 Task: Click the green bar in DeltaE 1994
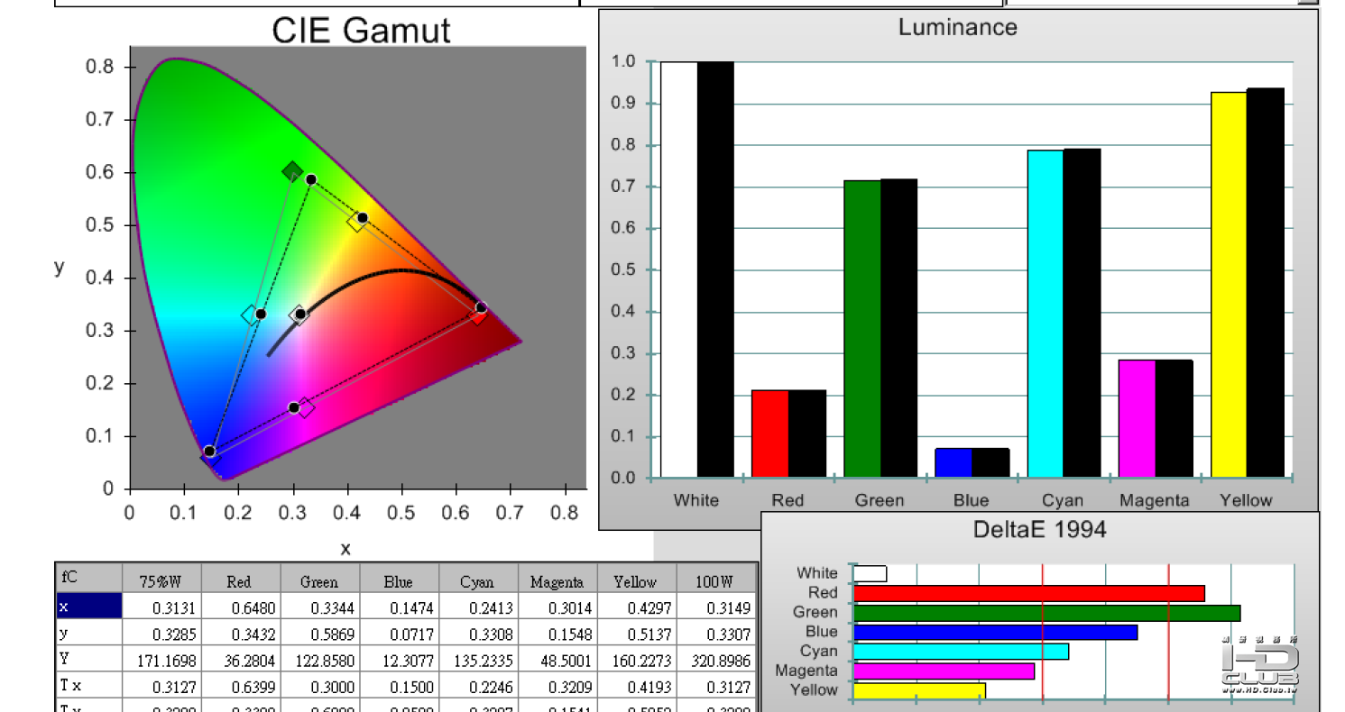point(1046,613)
